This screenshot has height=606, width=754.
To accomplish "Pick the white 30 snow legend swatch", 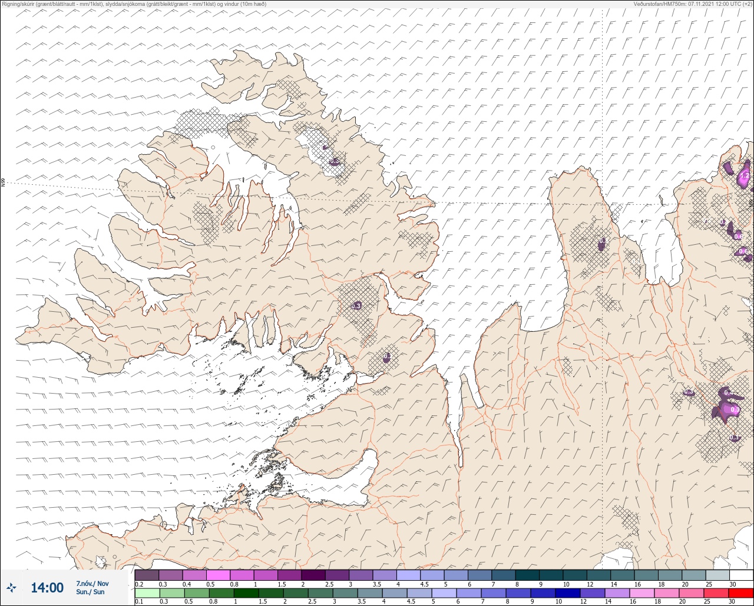I will click(741, 575).
